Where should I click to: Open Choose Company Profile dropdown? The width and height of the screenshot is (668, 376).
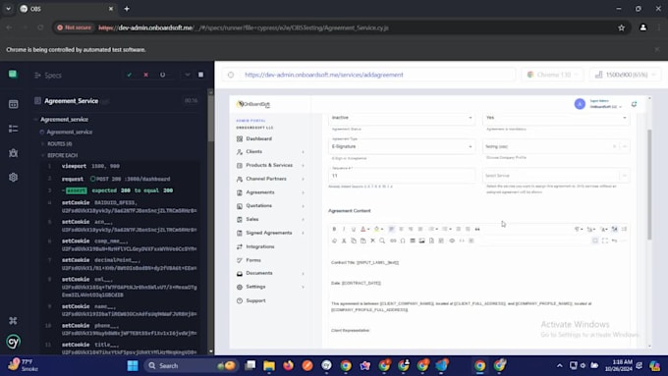coord(556,146)
